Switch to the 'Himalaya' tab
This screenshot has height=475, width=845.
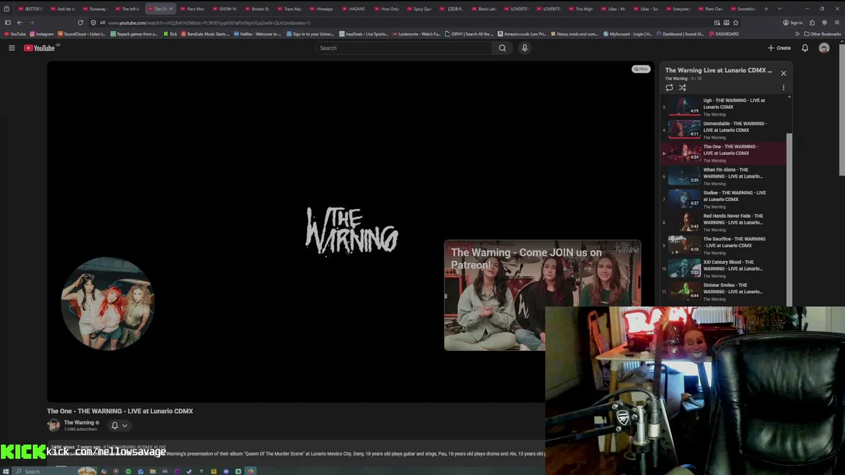point(322,9)
